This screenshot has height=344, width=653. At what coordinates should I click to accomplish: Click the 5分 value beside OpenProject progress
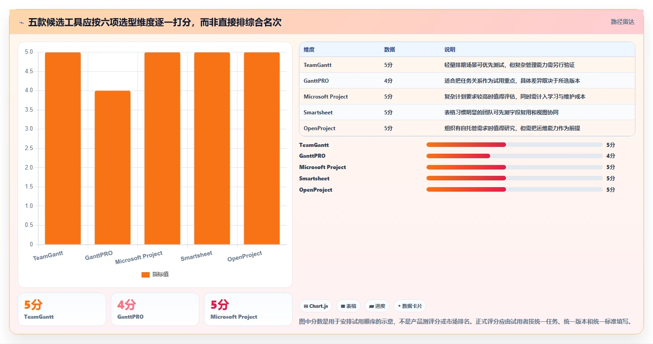[610, 190]
